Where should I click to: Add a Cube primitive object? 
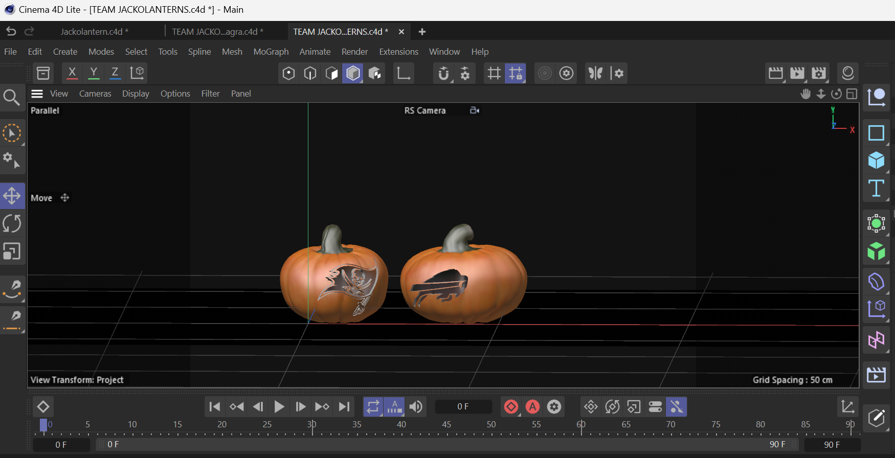click(876, 161)
